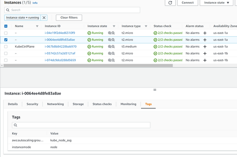View the Status checks tab
Viewport: 237px width, 157px height.
pyautogui.click(x=102, y=104)
